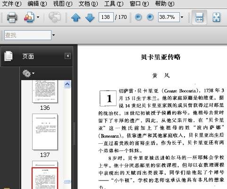227x189 pixels.
Task: Go to next page with down arrow
Action: pos(90,17)
